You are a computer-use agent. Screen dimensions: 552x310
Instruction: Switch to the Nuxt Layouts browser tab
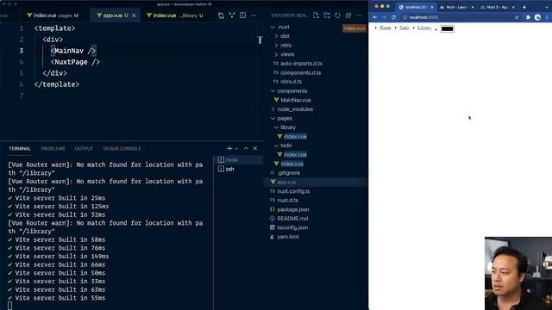click(456, 7)
